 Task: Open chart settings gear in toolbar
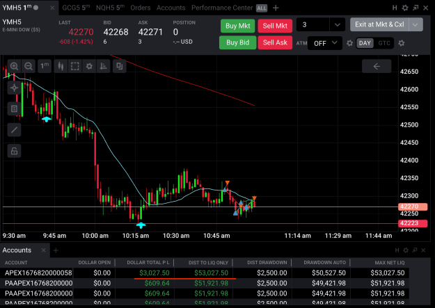pyautogui.click(x=89, y=66)
